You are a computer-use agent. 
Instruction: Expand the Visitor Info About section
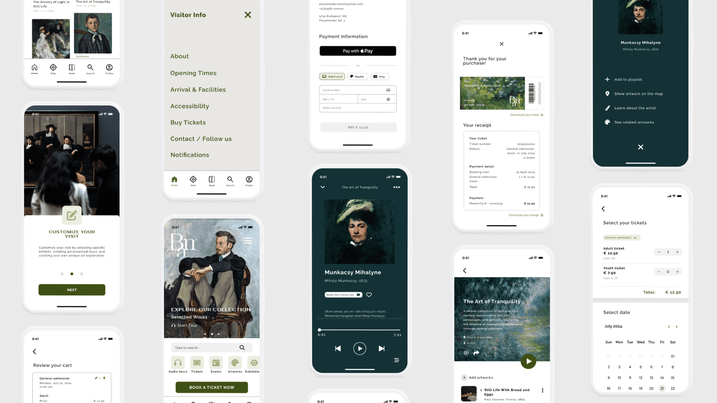click(x=179, y=56)
